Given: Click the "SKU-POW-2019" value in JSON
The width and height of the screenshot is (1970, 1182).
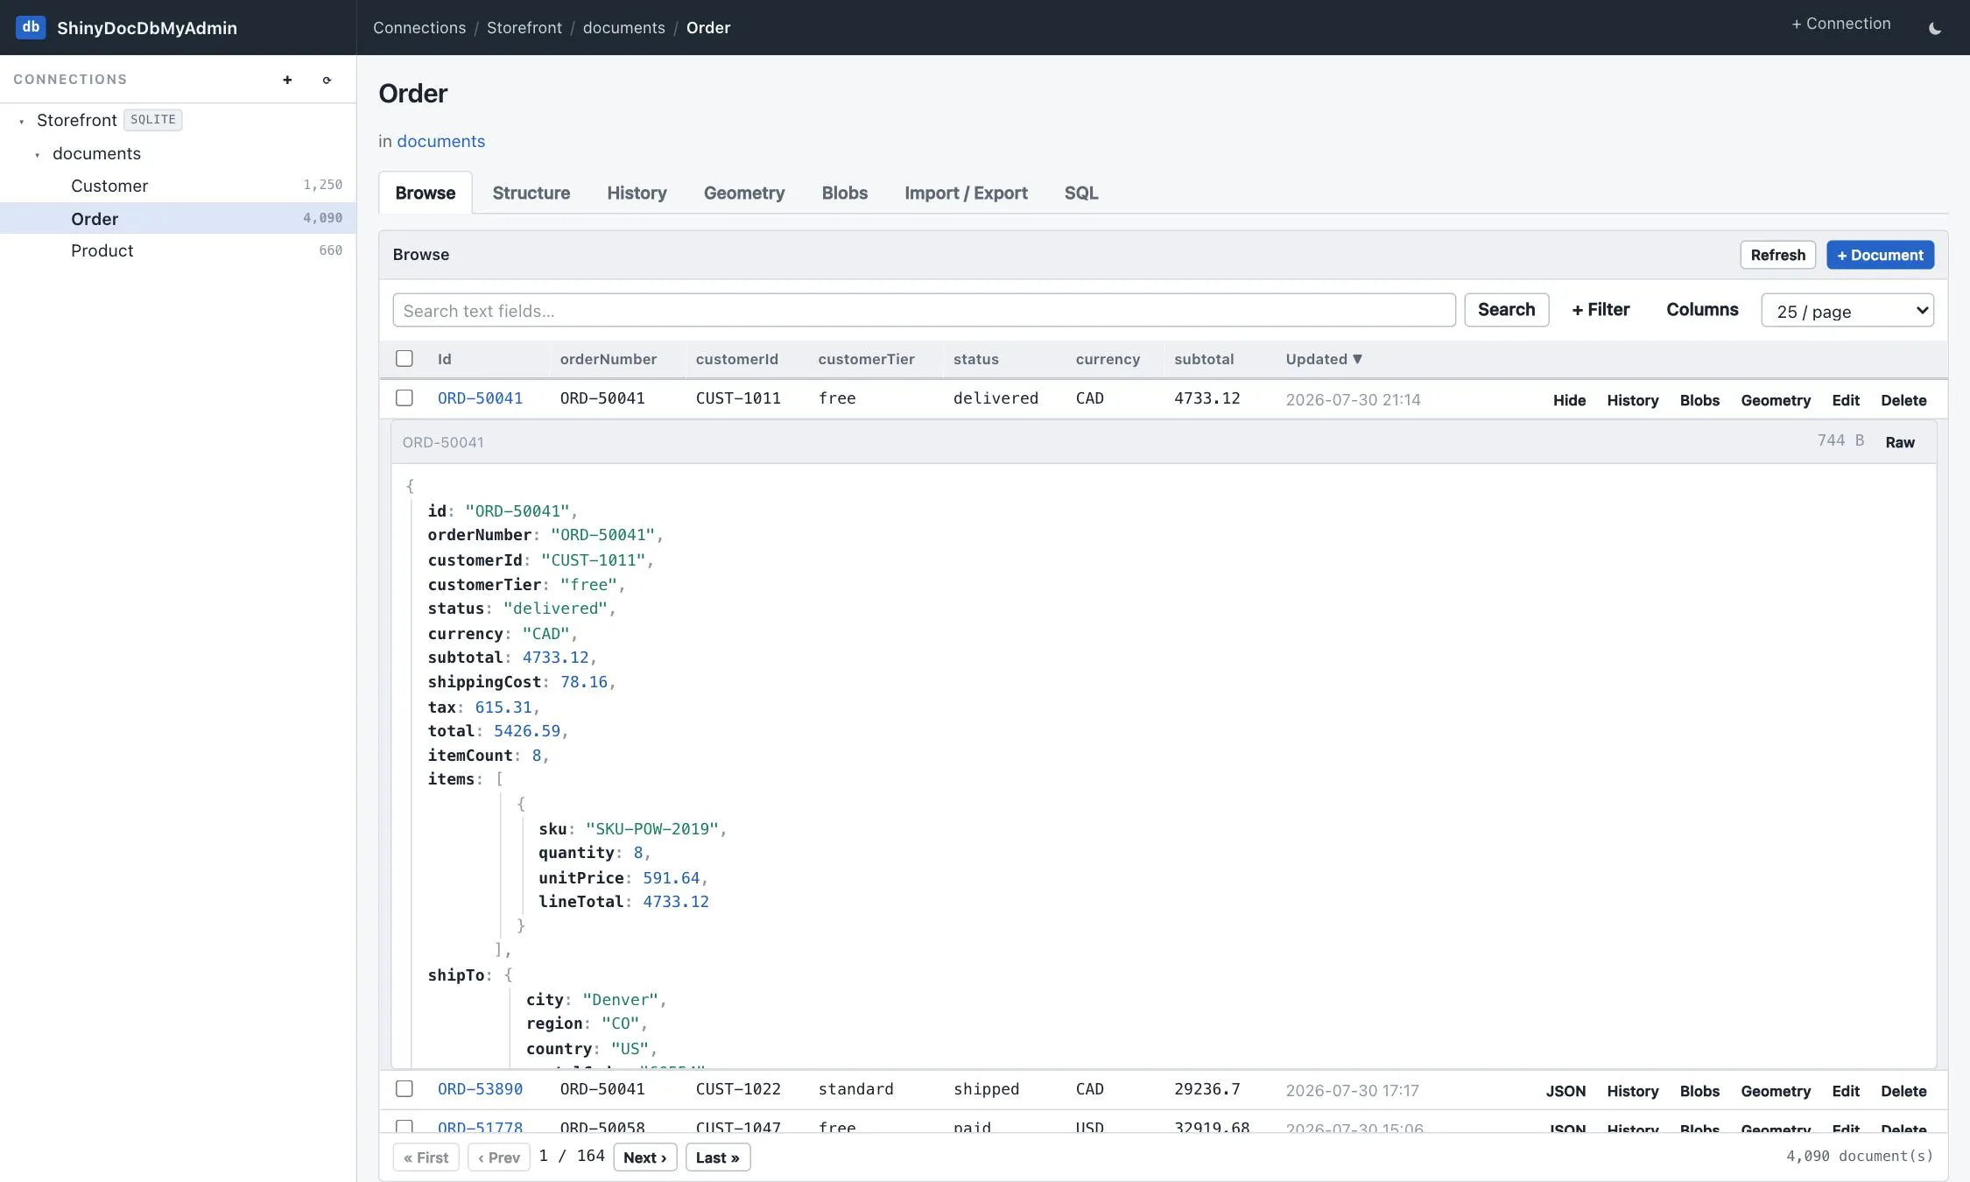Looking at the screenshot, I should coord(652,828).
